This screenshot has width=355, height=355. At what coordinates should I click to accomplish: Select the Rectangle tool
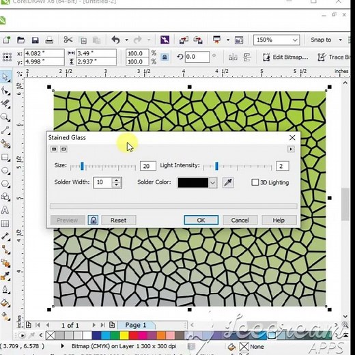[x=5, y=157]
